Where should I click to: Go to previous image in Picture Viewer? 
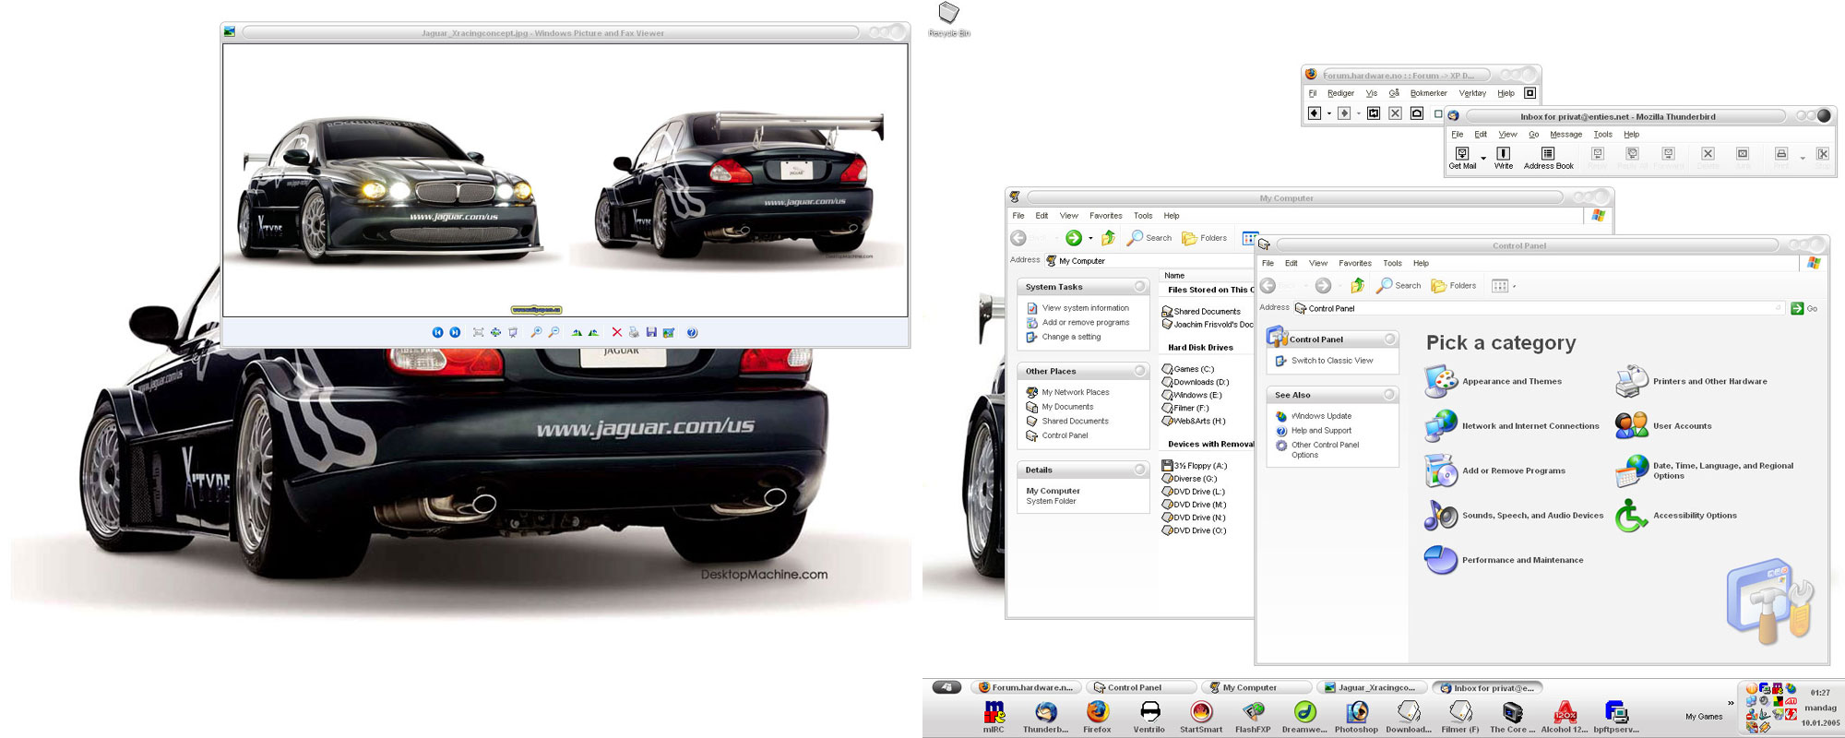(x=437, y=332)
